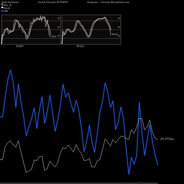The height and width of the screenshot is (184, 184).
Task: Click the 'Daily Stochastics' title text
Action: click(x=10, y=2)
